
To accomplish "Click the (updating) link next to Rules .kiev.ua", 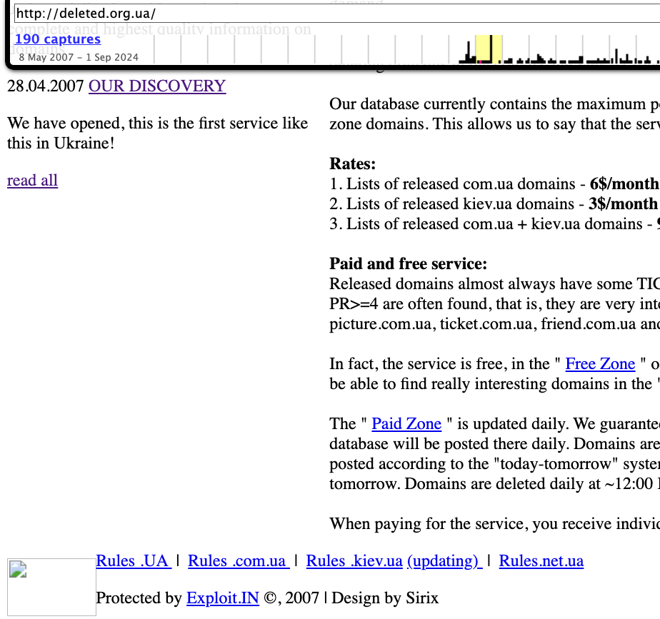I will point(444,560).
